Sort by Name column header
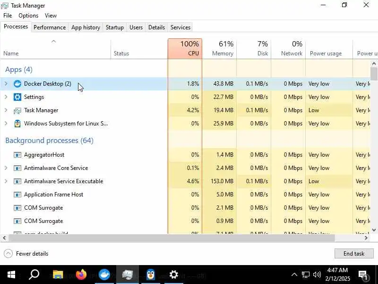This screenshot has width=378, height=284. click(55, 49)
